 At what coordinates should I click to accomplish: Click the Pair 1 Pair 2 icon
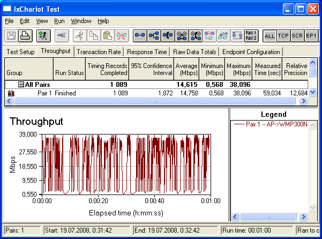pos(251,36)
